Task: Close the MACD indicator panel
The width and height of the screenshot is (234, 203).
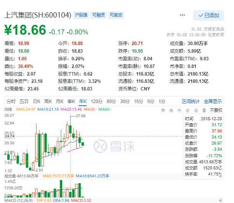Action: pos(221,200)
